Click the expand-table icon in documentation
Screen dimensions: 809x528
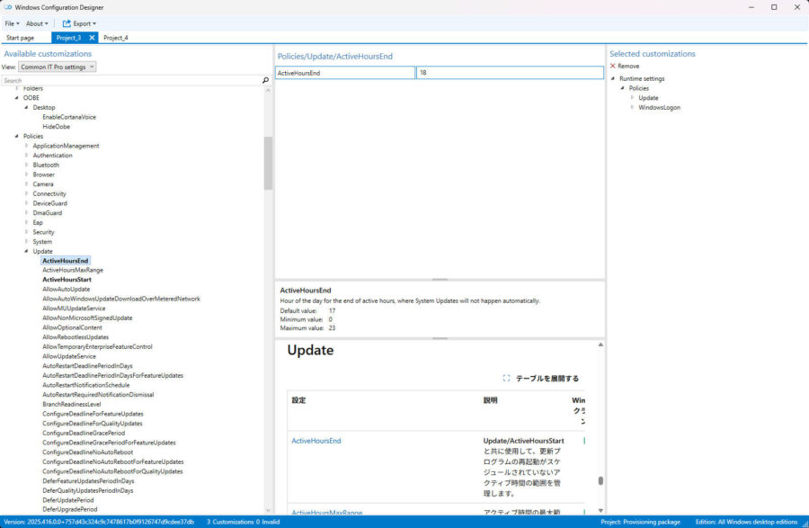click(507, 379)
